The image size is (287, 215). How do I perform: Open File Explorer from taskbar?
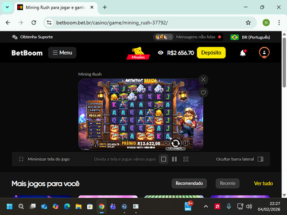(79, 206)
